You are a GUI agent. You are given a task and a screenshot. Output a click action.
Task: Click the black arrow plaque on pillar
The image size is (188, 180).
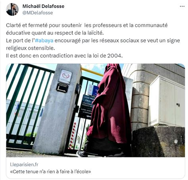pos(62,87)
